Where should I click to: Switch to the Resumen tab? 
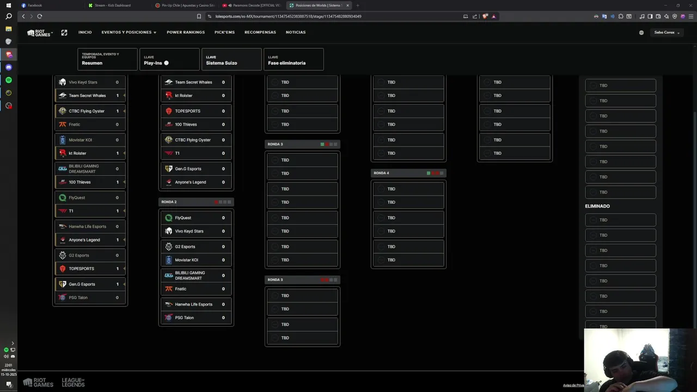pos(107,59)
